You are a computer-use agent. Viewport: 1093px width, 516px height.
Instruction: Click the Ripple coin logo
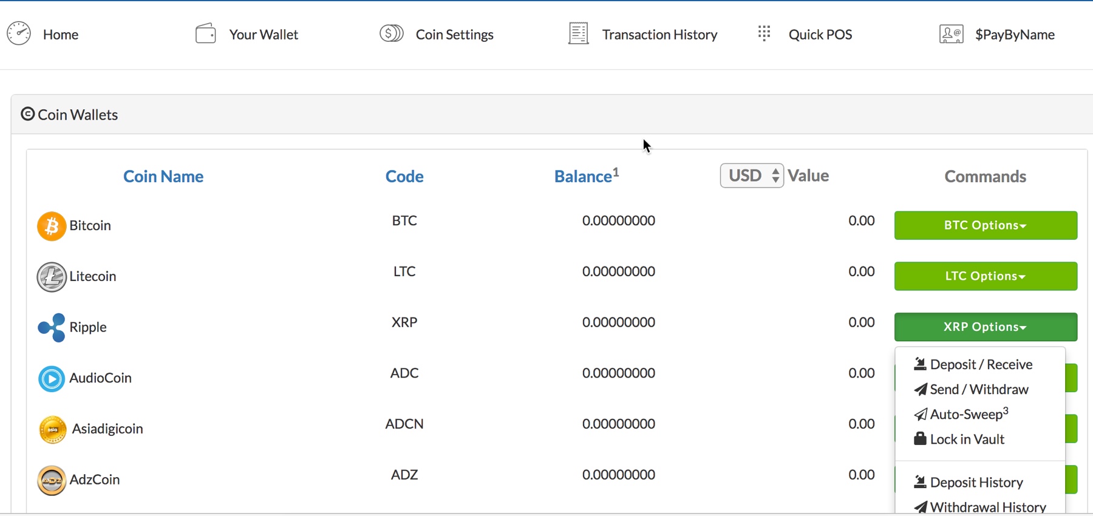coord(52,328)
